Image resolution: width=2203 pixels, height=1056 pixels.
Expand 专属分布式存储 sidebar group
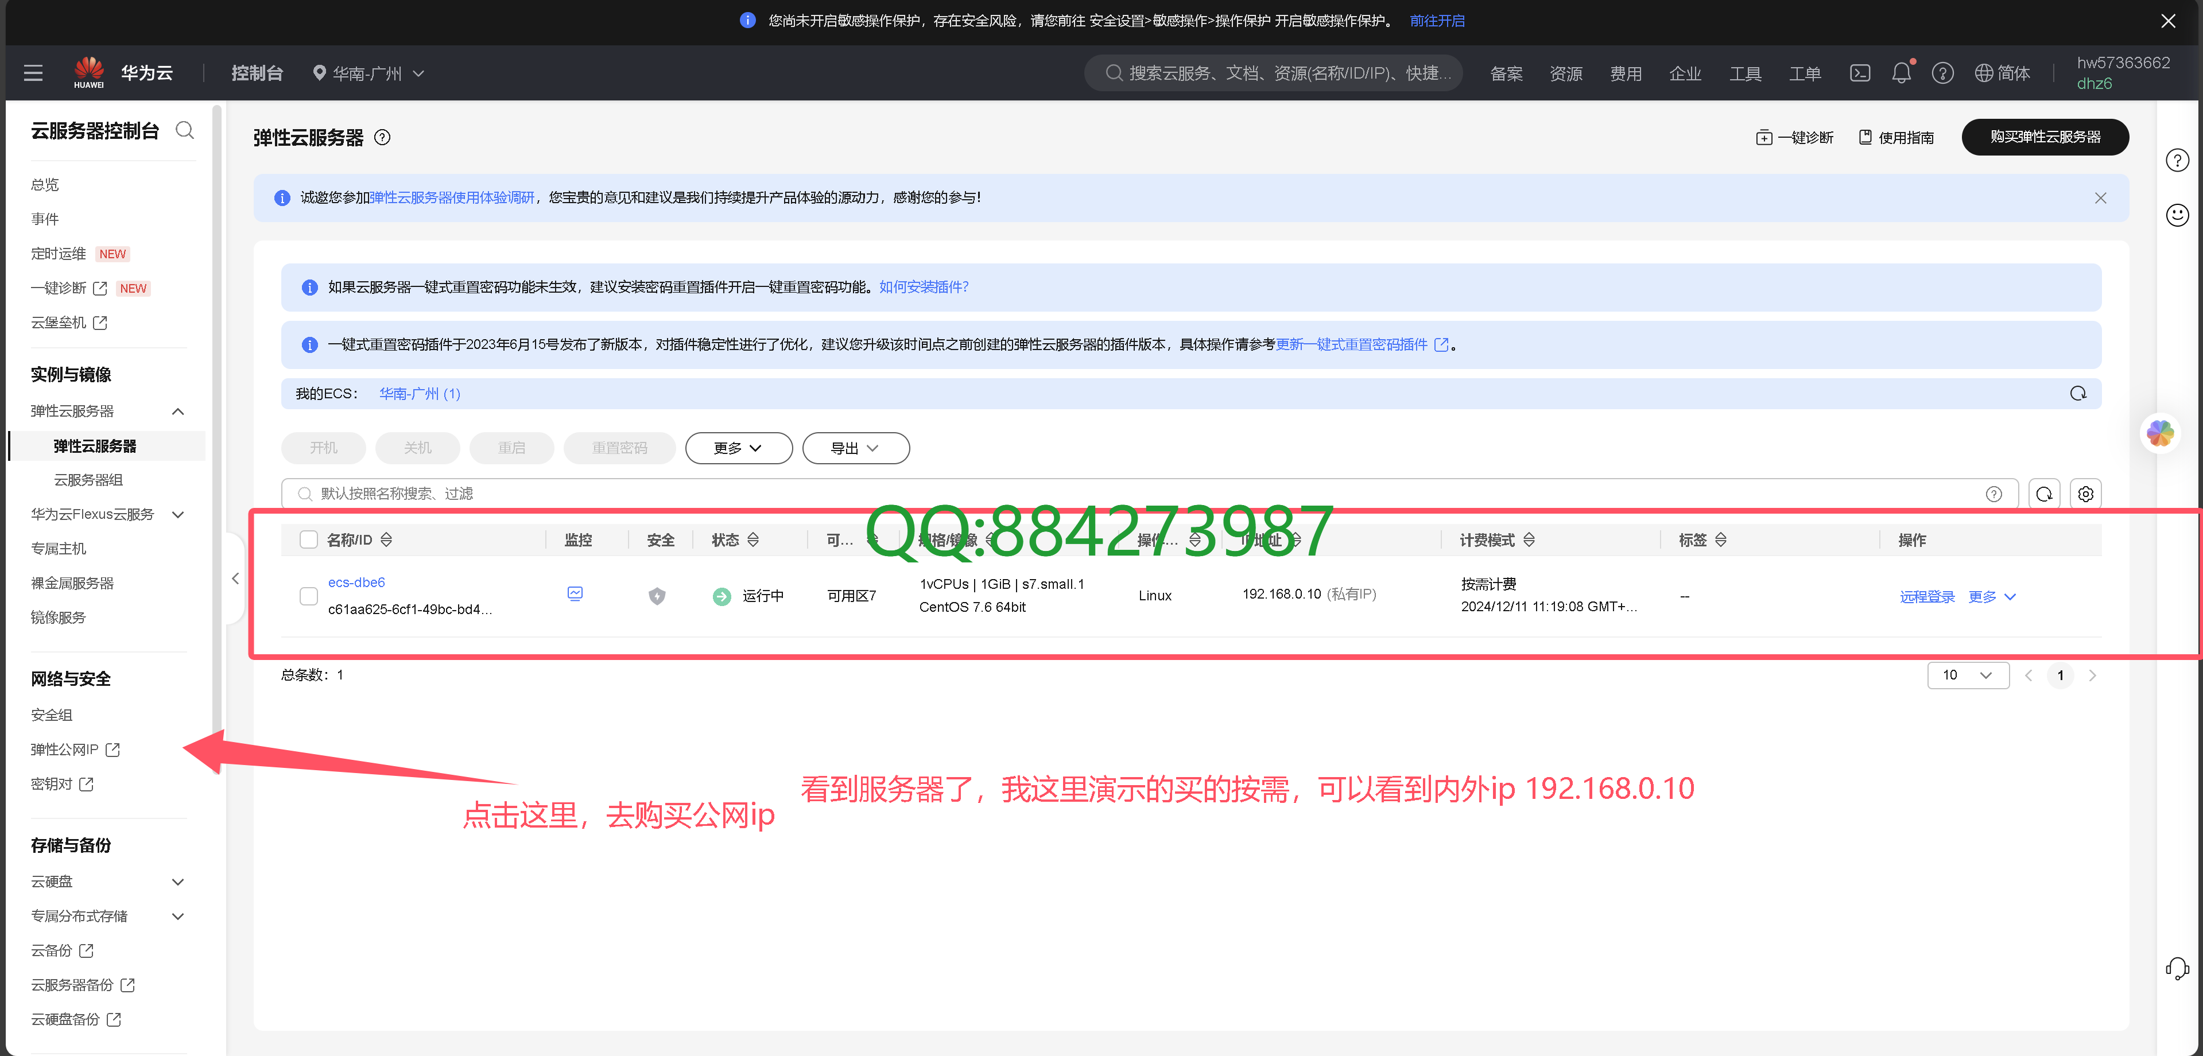[x=178, y=916]
